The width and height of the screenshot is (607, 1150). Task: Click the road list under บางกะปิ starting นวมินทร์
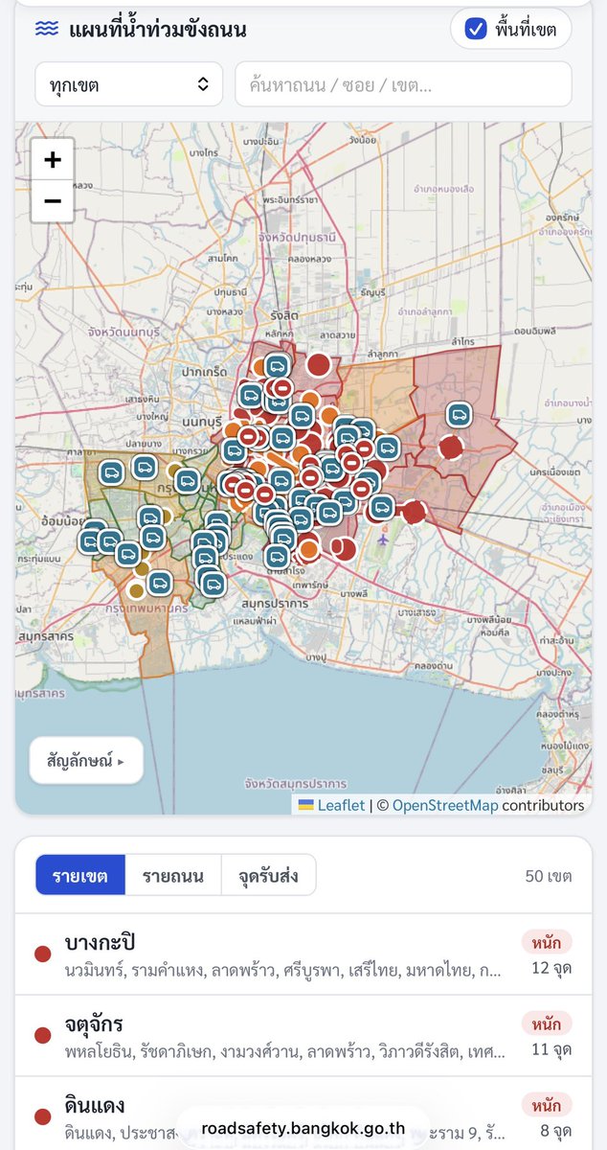coord(282,970)
